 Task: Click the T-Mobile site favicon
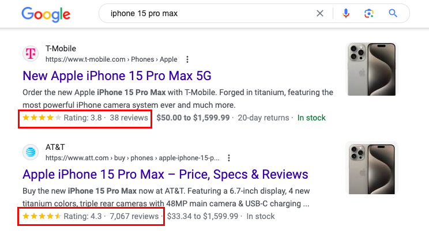click(31, 54)
